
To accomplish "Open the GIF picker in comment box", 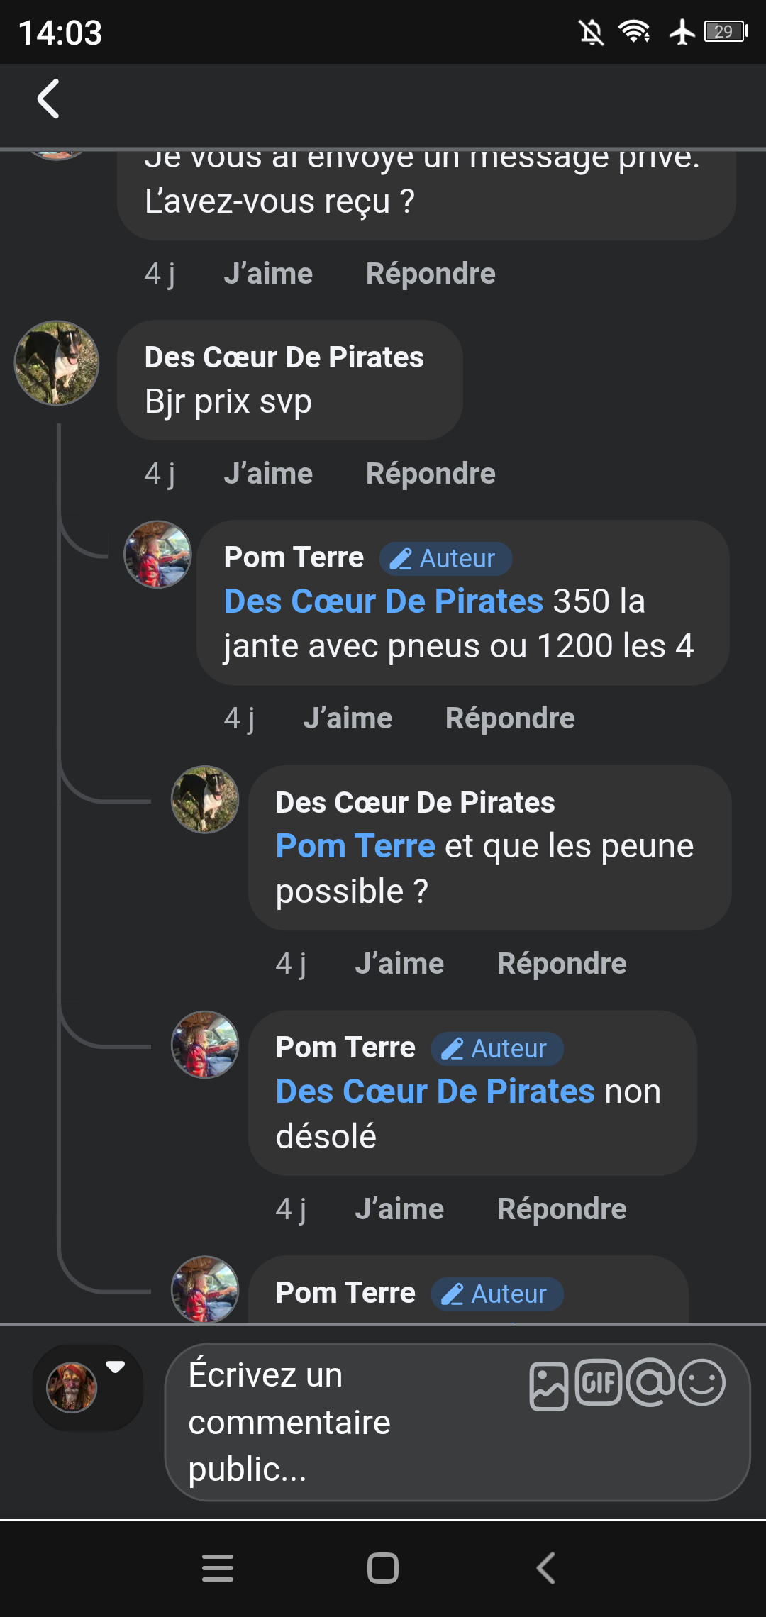I will coord(599,1382).
